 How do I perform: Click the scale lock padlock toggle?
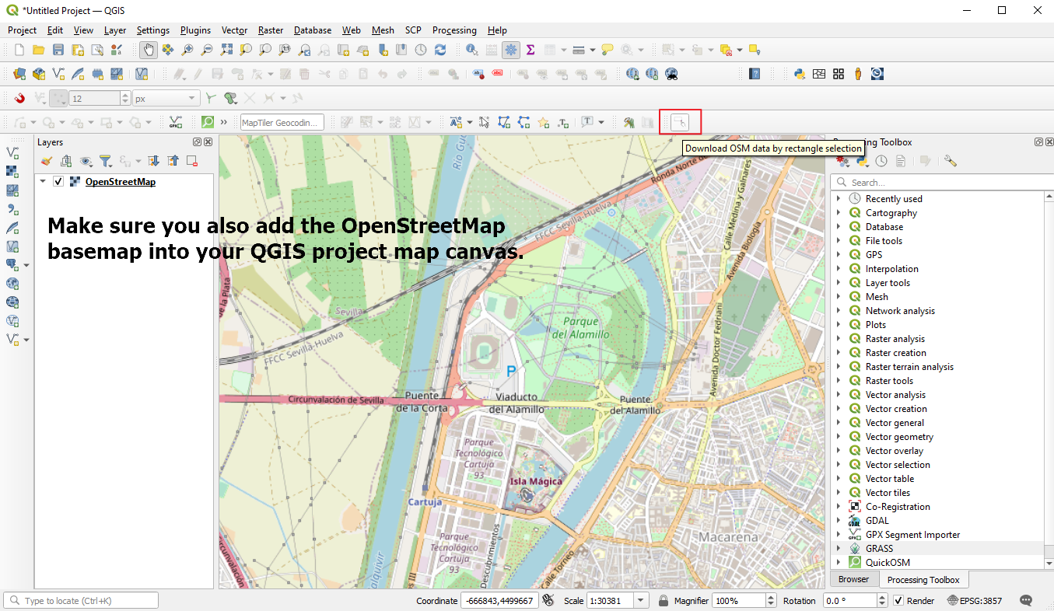[662, 600]
